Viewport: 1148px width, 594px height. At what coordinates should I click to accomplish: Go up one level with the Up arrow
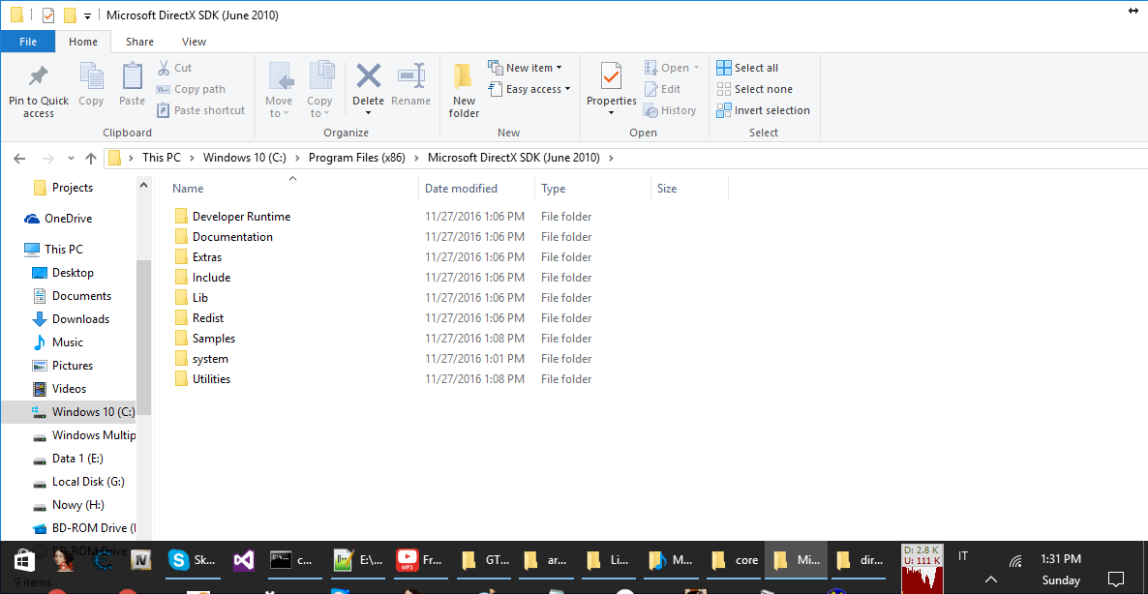click(91, 158)
